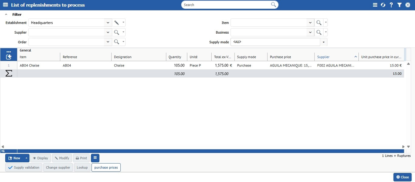Click the Supply validation button
The image size is (415, 182).
click(24, 168)
